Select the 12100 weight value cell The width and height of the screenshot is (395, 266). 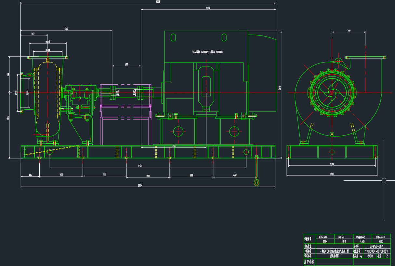coord(369,256)
